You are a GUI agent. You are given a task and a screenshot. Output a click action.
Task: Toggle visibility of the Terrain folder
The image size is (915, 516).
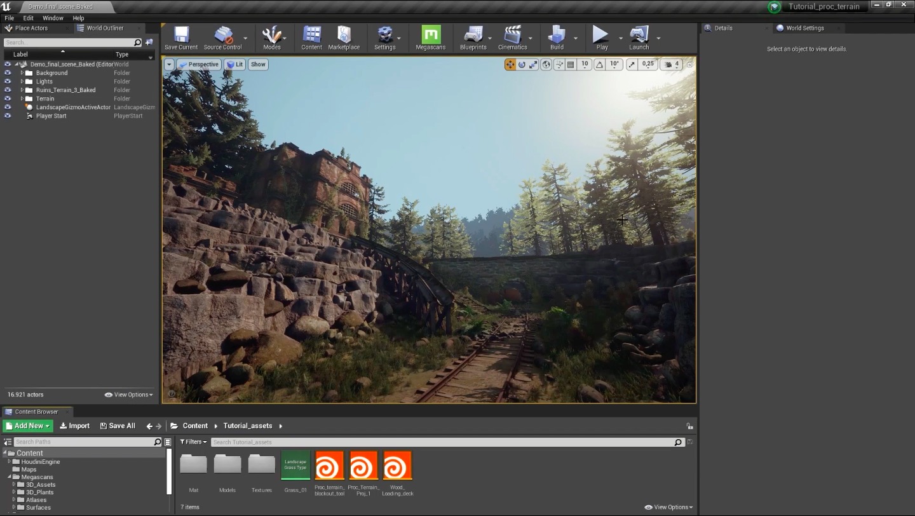click(x=8, y=98)
